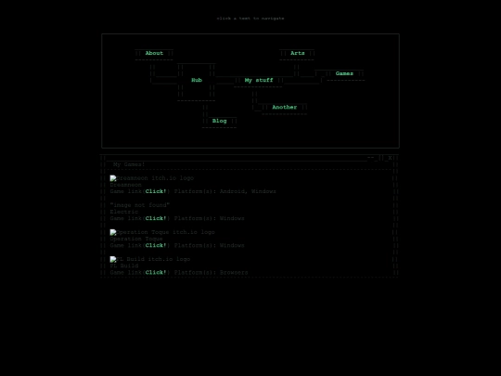The image size is (501, 376).
Task: Open the About node in the map
Action: tap(154, 53)
